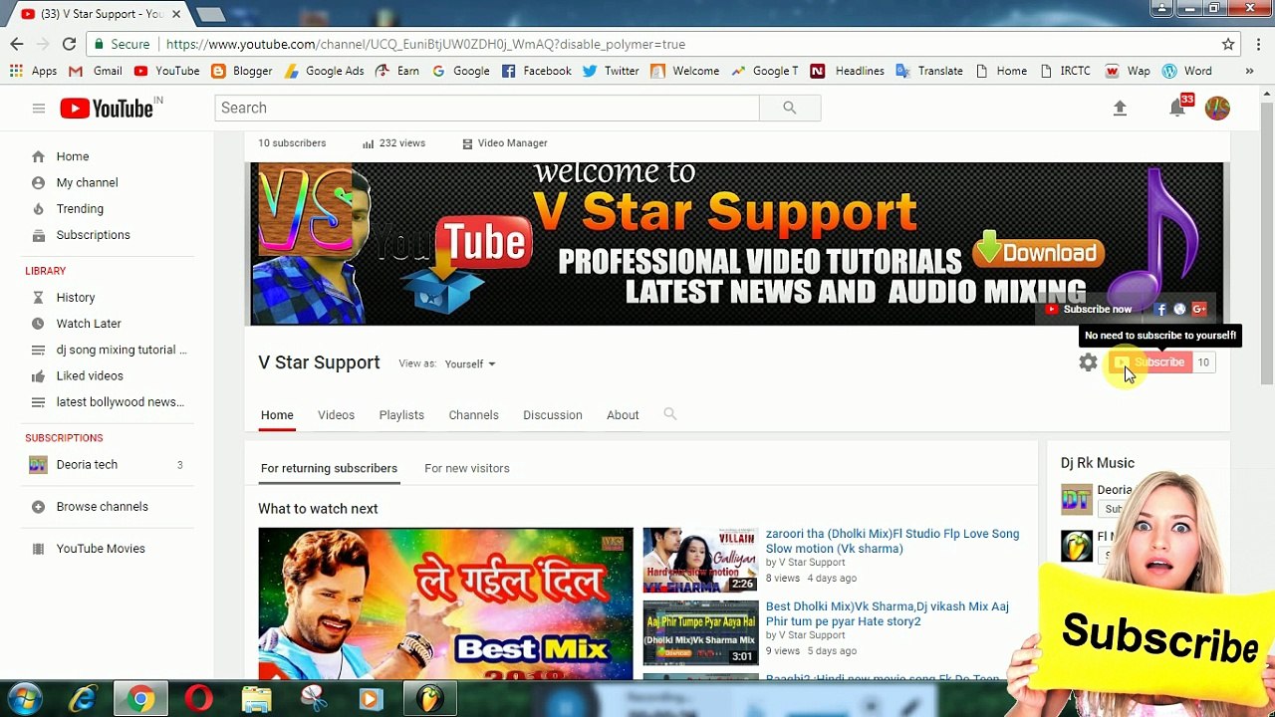
Task: Open the Gmail bookmark
Action: click(x=97, y=71)
